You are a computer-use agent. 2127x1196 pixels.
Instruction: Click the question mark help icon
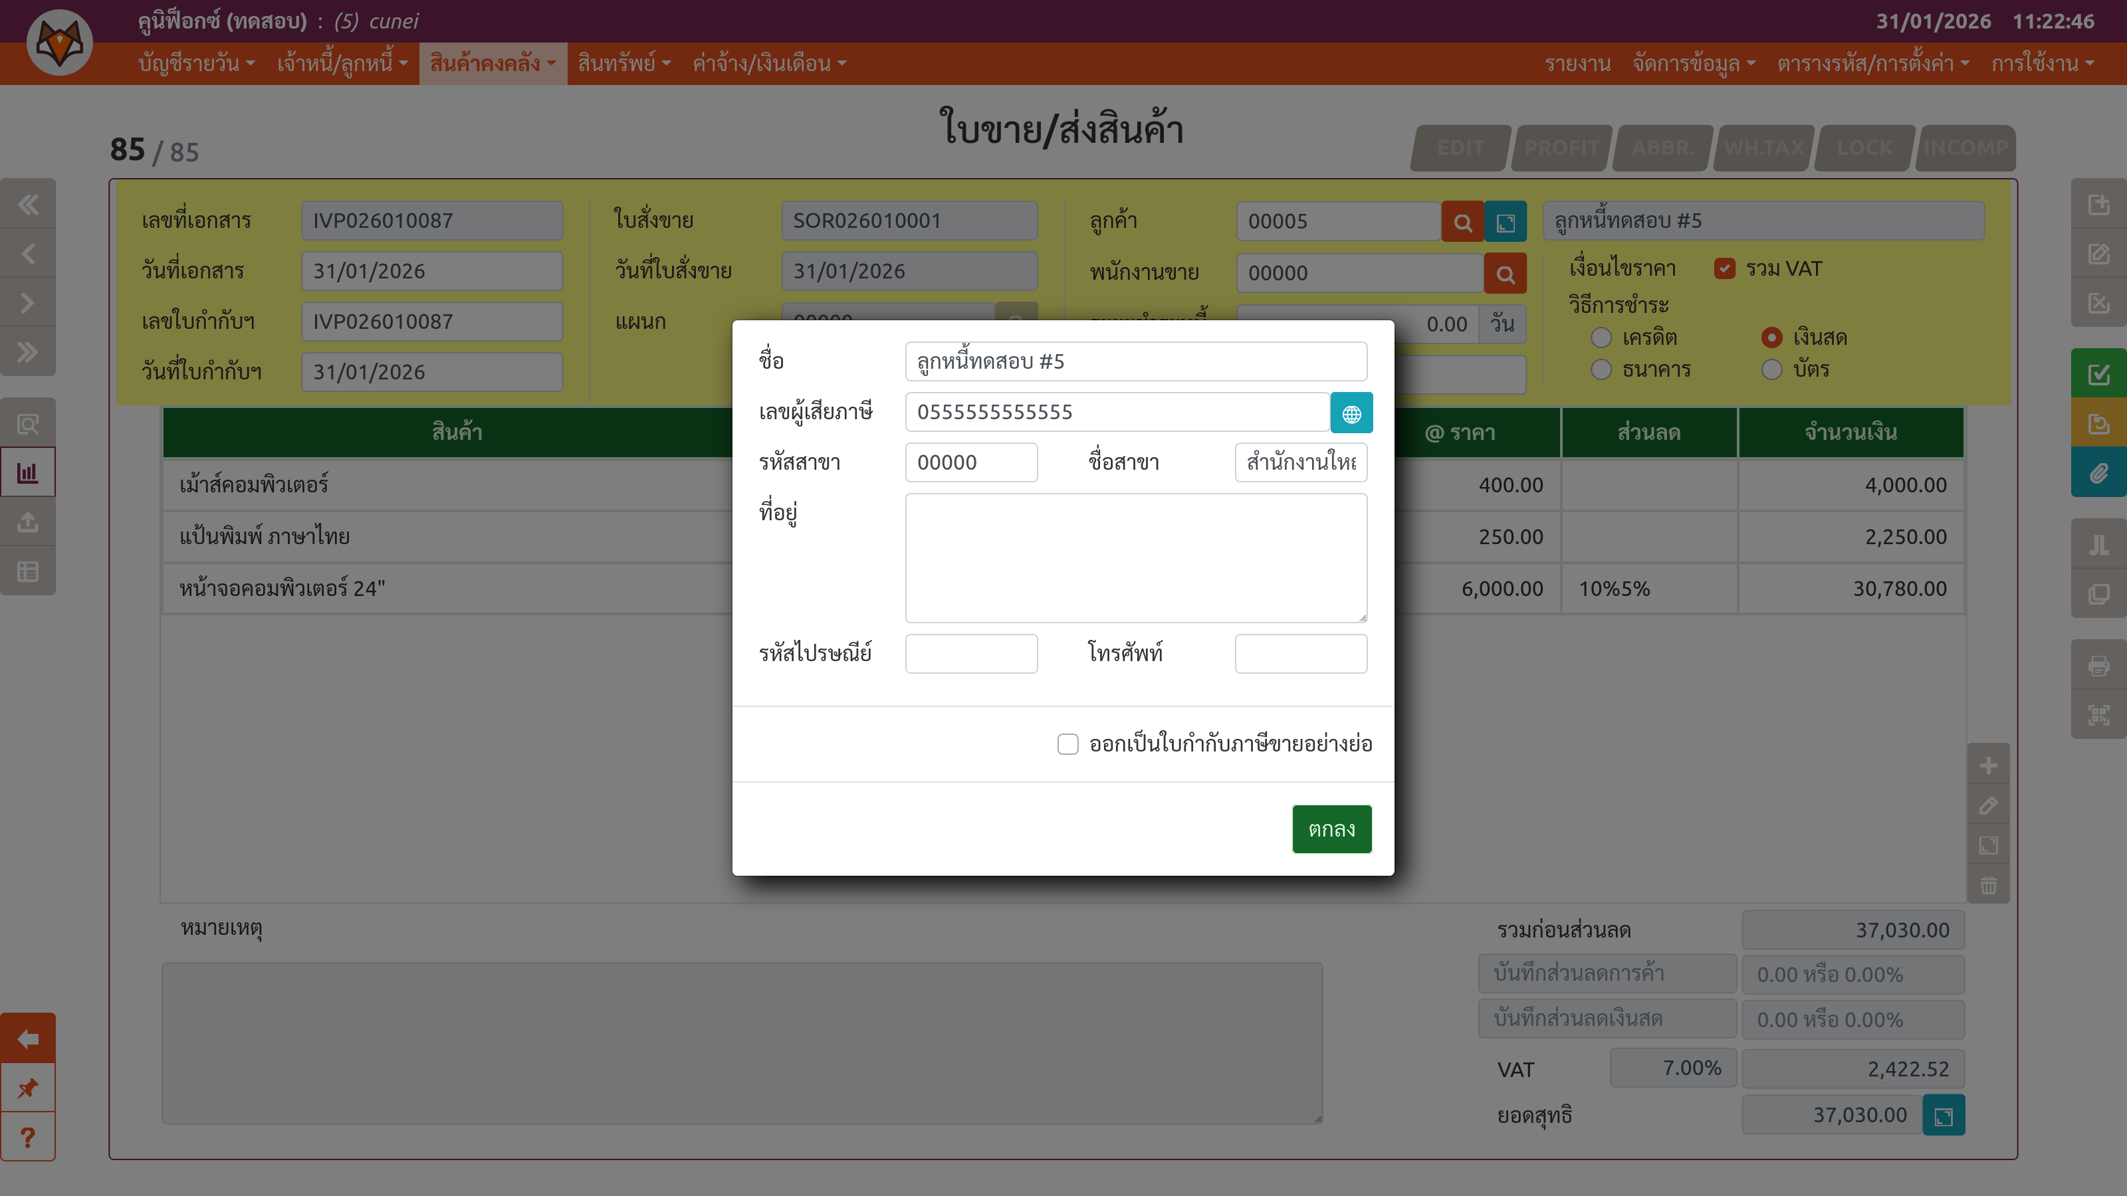pos(28,1138)
